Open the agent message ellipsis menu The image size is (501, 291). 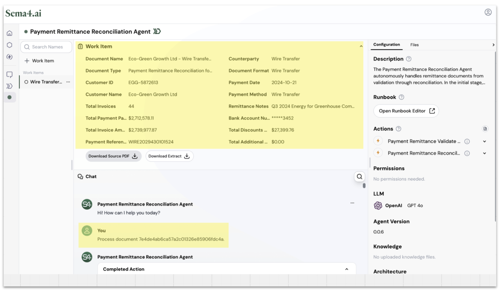point(352,203)
